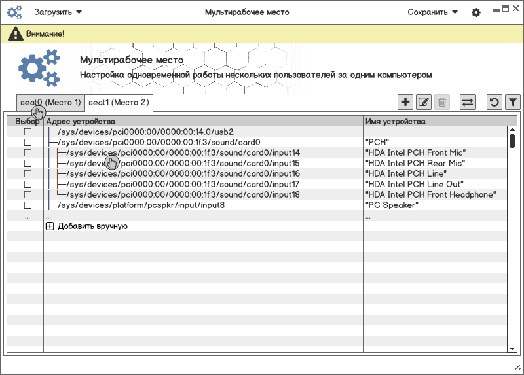Open the Загрузить dropdown menu
This screenshot has width=524, height=375.
[58, 12]
